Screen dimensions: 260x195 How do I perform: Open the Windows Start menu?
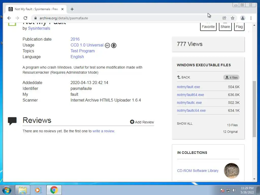(x=7, y=190)
